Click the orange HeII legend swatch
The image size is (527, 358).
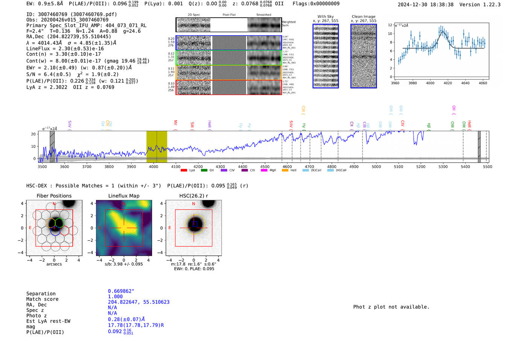click(285, 170)
